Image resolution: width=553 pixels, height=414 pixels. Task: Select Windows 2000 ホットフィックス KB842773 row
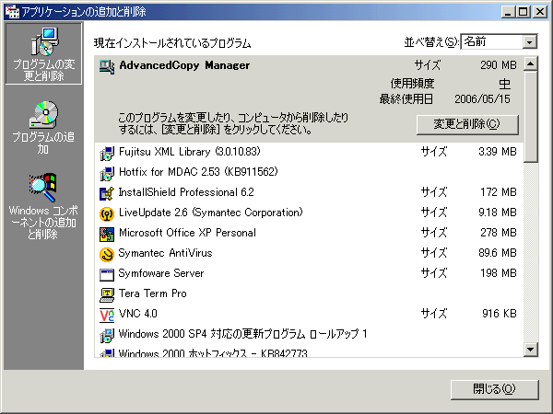(309, 351)
